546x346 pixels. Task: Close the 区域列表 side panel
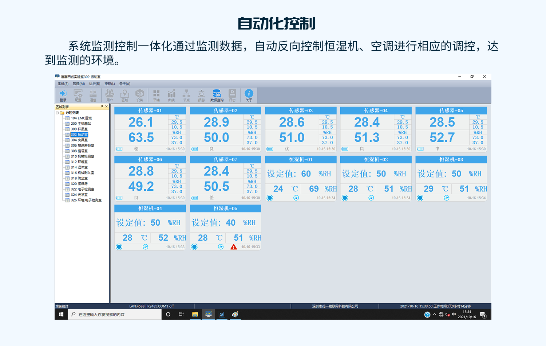click(x=106, y=106)
